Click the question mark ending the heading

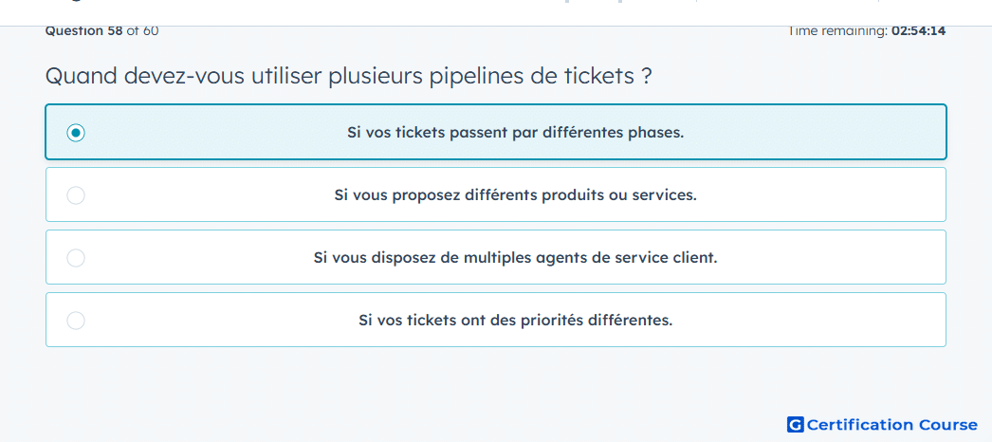646,77
